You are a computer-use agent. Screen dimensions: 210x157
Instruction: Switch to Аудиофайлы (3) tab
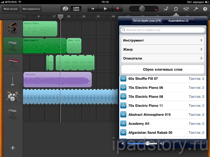(x=178, y=21)
